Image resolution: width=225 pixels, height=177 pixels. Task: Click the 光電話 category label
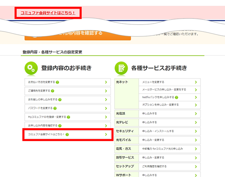coord(120,113)
